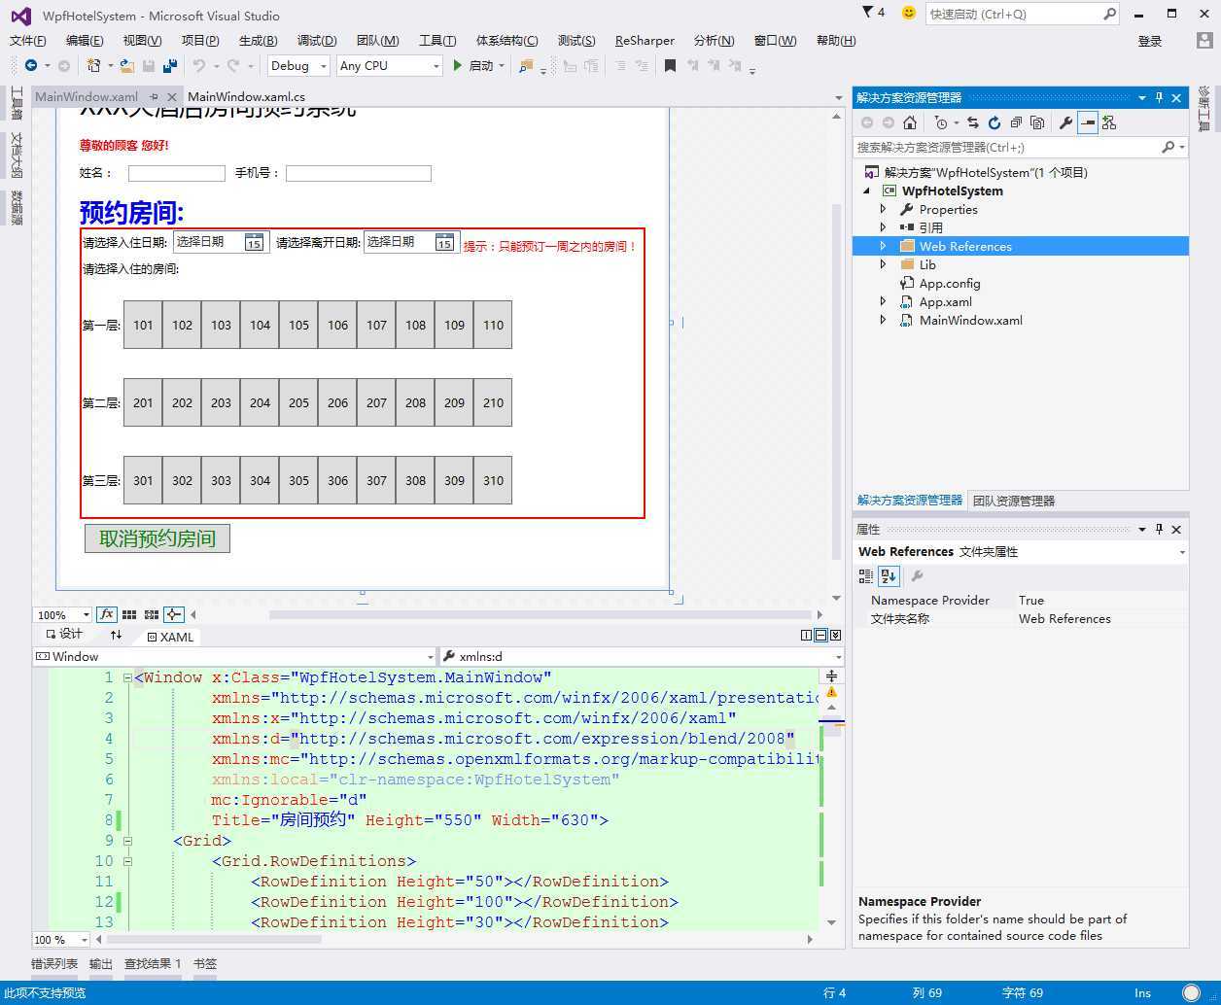1221x1005 pixels.
Task: Click the View Class Diagram icon
Action: [x=1109, y=122]
